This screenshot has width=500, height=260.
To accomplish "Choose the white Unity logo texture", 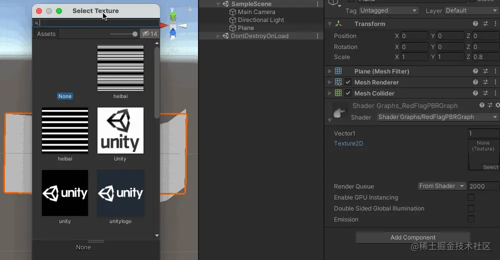I will tap(120, 130).
